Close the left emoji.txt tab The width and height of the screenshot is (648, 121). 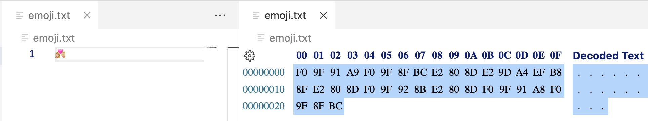tap(87, 15)
